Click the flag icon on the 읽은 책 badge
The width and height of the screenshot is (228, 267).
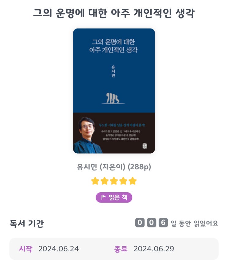pyautogui.click(x=103, y=197)
